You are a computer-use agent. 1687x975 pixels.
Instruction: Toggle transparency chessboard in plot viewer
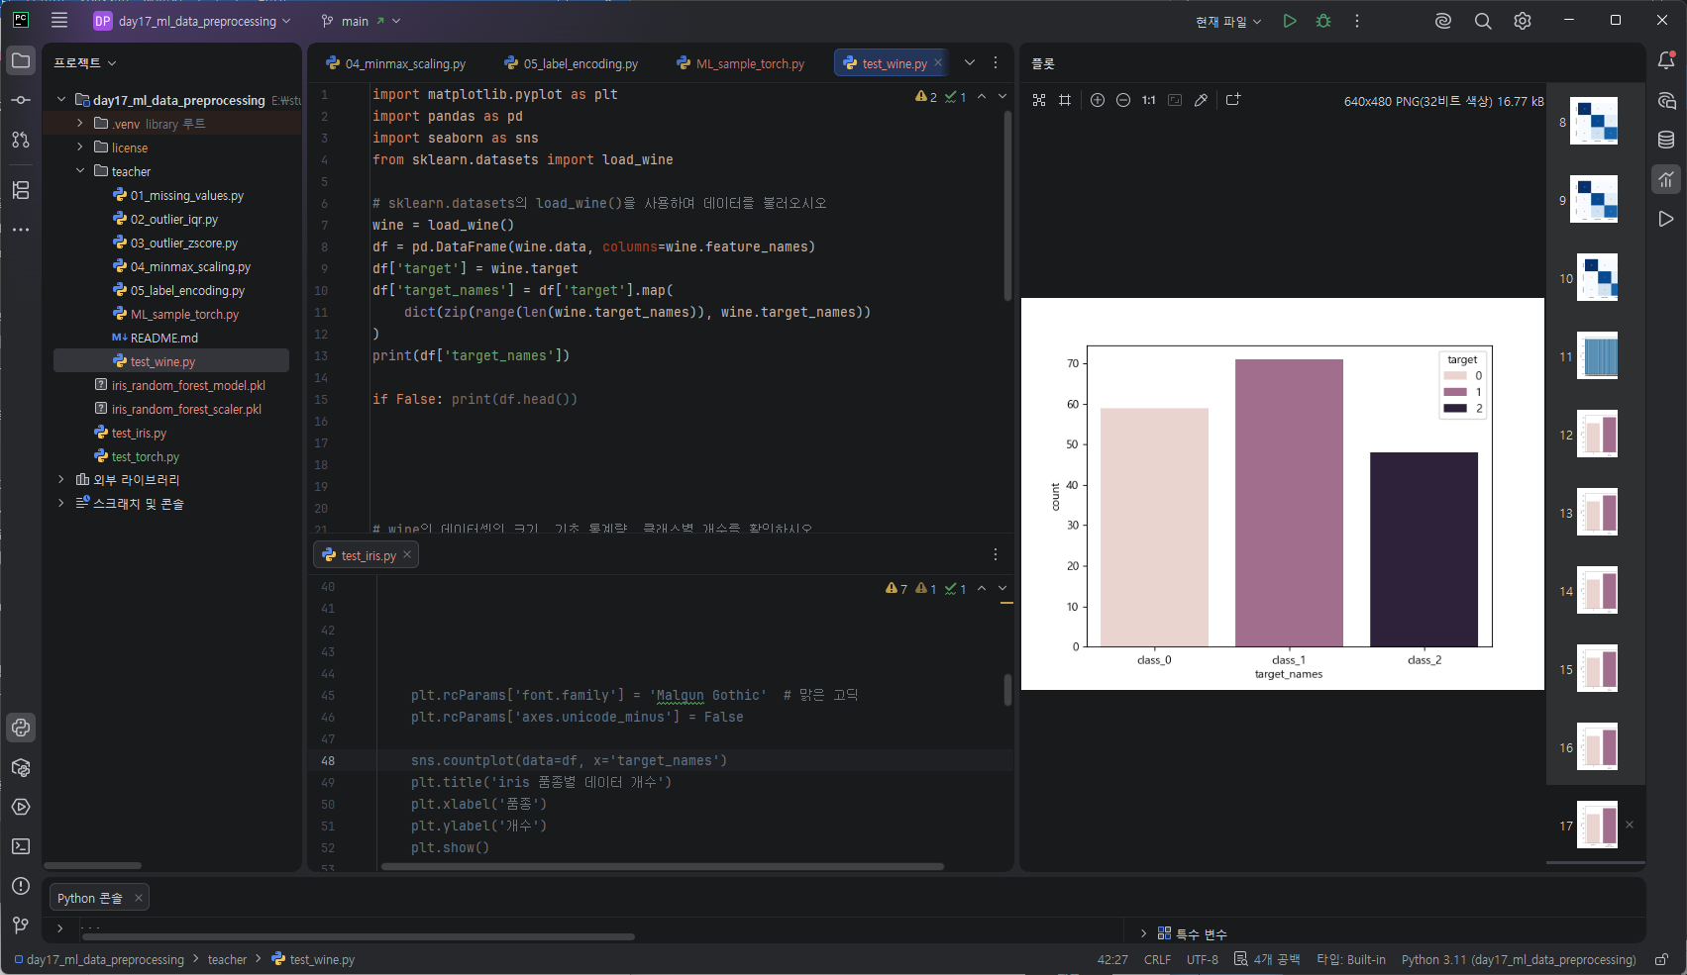pyautogui.click(x=1039, y=100)
